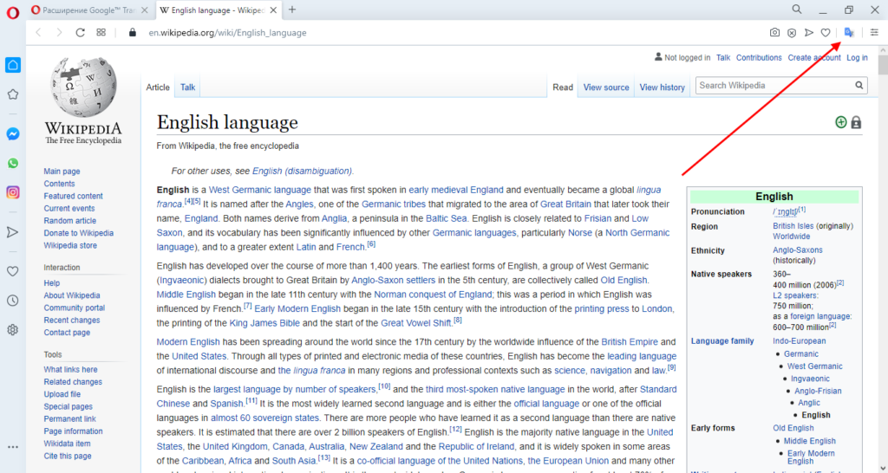Image resolution: width=888 pixels, height=473 pixels.
Task: Open Messenger in the Opera sidebar
Action: coord(13,134)
